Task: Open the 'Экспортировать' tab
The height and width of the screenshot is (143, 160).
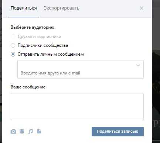Action: pos(61,8)
